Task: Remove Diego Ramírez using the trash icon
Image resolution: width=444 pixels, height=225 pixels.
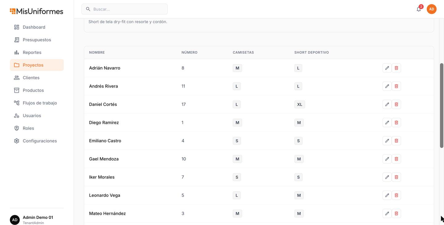Action: click(x=396, y=122)
